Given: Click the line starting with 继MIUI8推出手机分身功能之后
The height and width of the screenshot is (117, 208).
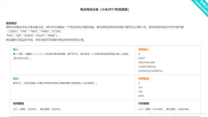Looking at the screenshot, I should (x=95, y=27).
